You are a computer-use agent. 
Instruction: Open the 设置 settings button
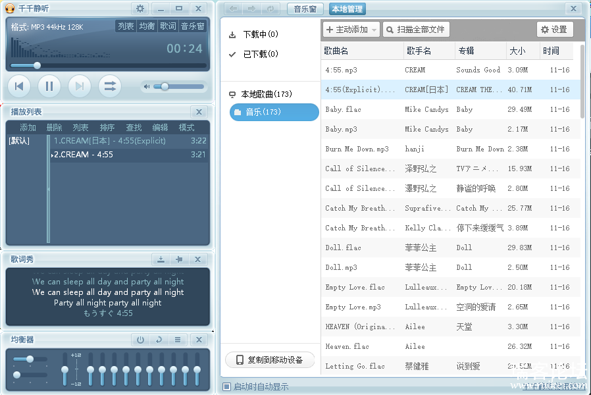coord(555,30)
